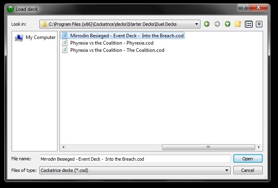The image size is (278, 188).
Task: Click the Cockatrice logo in the title bar
Action: (10, 9)
